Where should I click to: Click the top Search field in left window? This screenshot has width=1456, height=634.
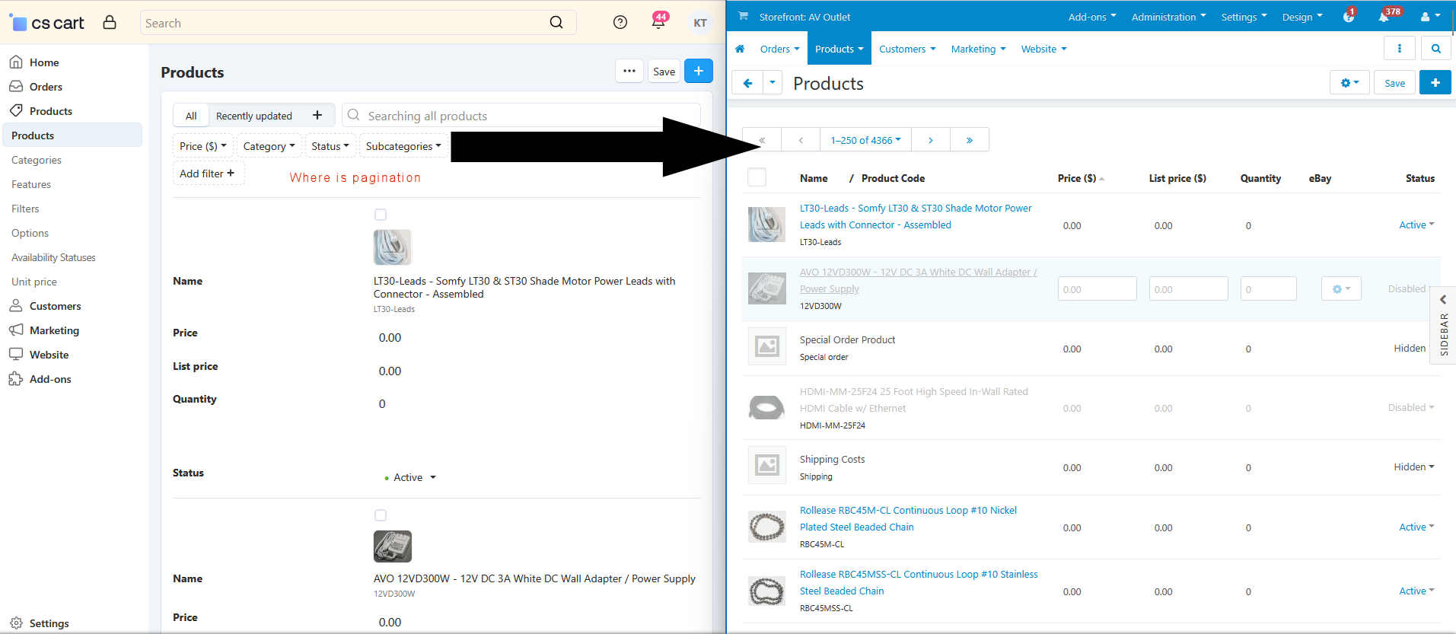click(358, 23)
